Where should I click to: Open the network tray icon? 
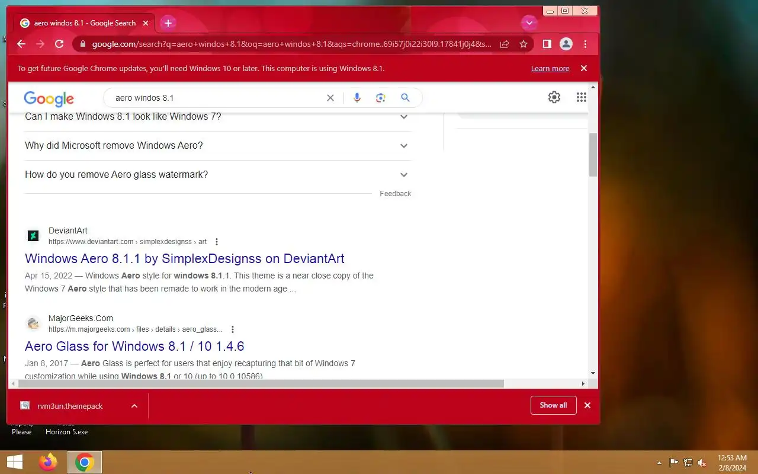click(688, 463)
